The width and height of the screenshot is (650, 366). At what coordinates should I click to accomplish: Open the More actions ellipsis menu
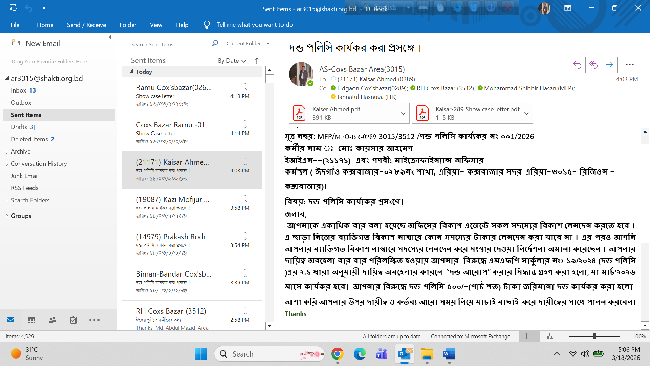(630, 65)
